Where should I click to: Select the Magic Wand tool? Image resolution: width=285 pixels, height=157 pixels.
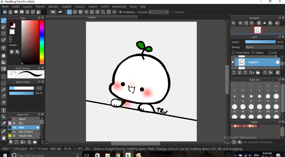coord(3,89)
